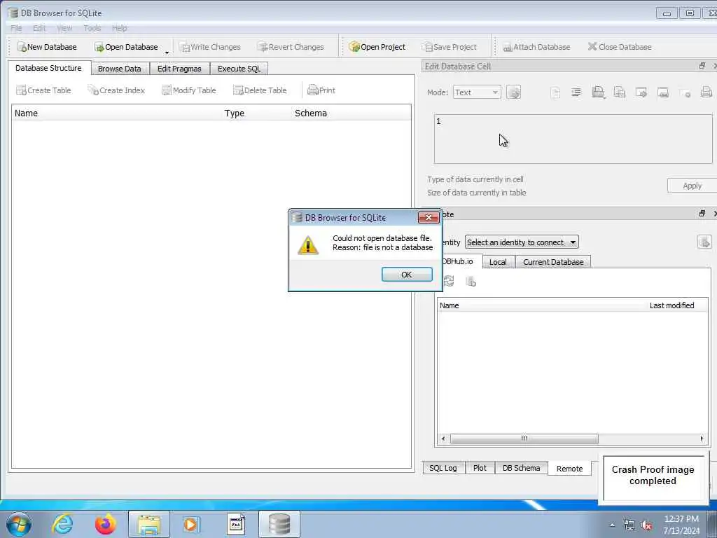Viewport: 717px width, 538px height.
Task: Select the Remote bottom tab
Action: click(570, 469)
